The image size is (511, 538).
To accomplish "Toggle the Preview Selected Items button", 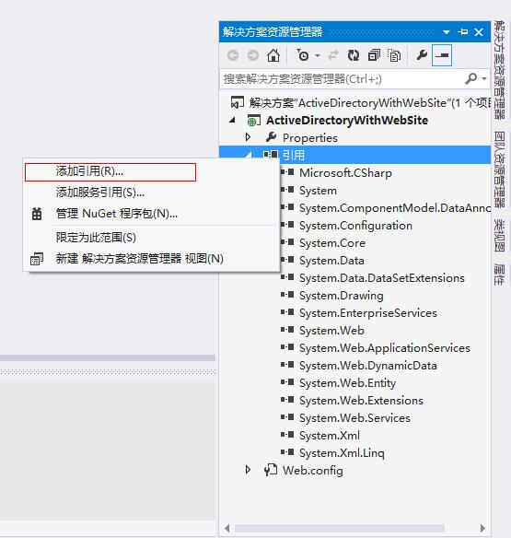I will click(442, 55).
